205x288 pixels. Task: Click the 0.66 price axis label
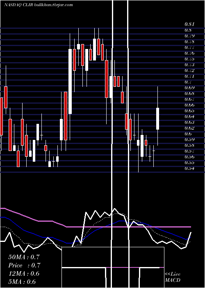click(189, 105)
